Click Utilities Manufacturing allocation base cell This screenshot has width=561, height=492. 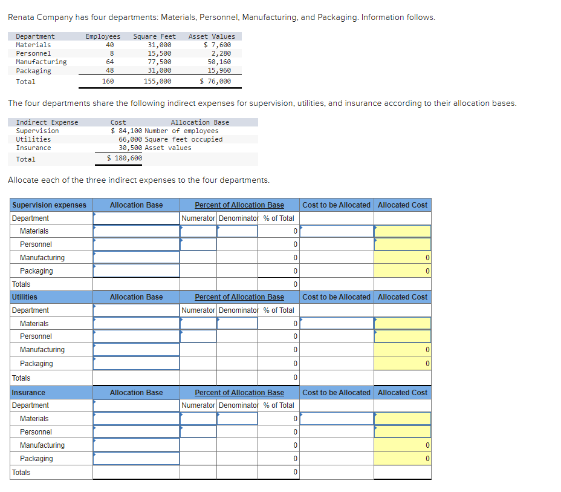(x=136, y=350)
